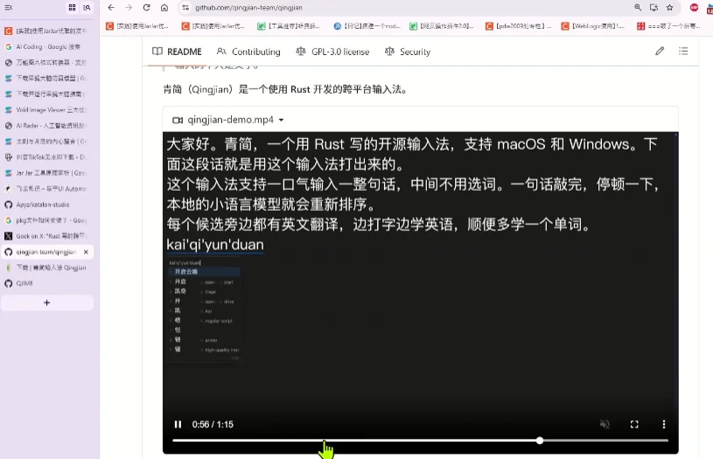Reload the GitHub page
Image resolution: width=713 pixels, height=459 pixels.
(146, 7)
